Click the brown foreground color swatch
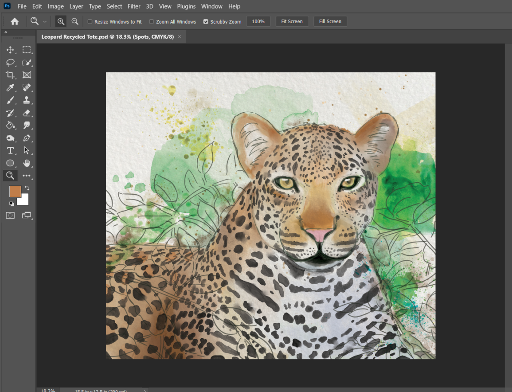Screen dimensions: 512x392 coord(15,191)
